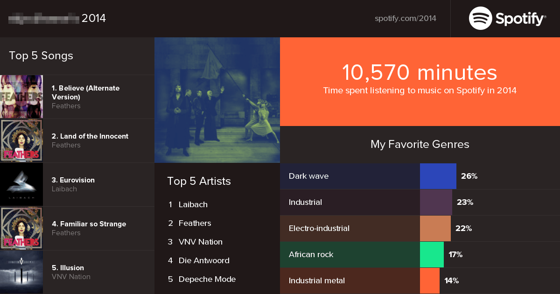This screenshot has width=560, height=294.
Task: Click Depeche Mode artist entry
Action: coord(207,279)
